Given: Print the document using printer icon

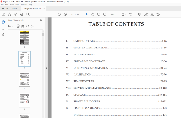Looking at the screenshot, I should [22, 14].
